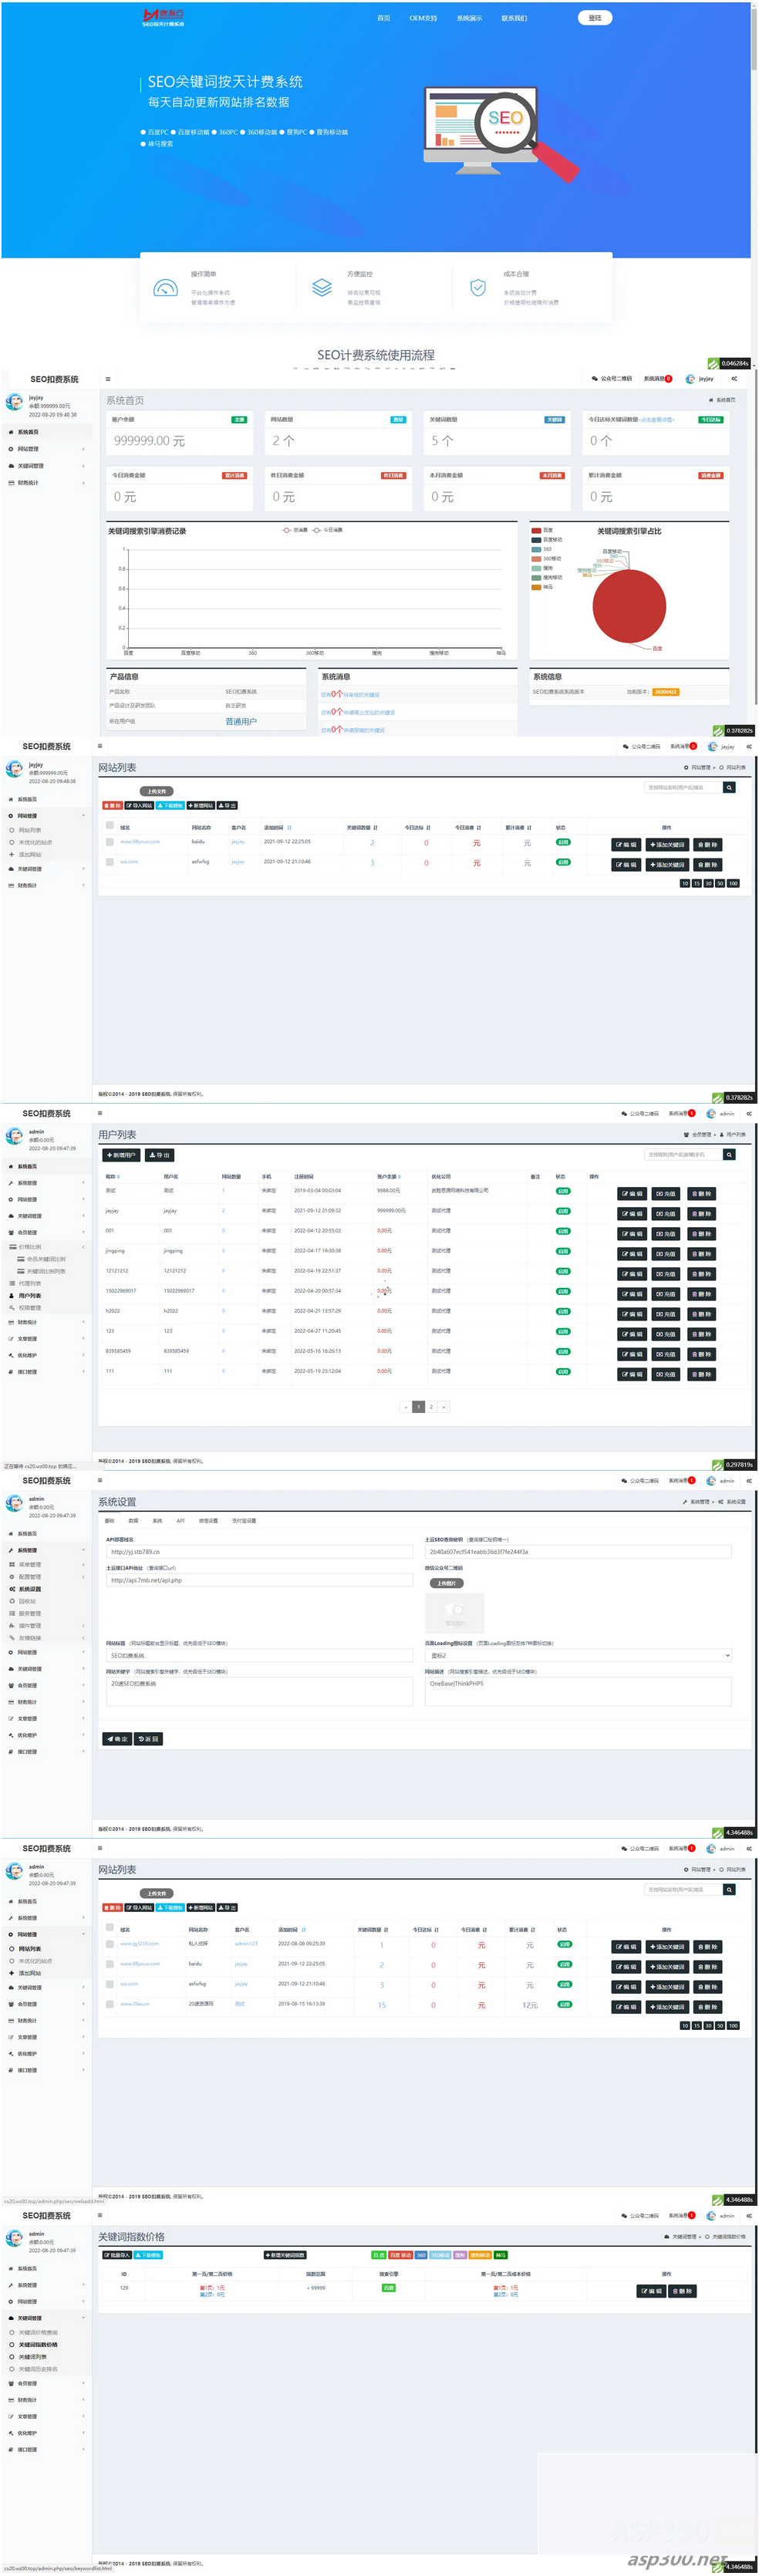Image resolution: width=759 pixels, height=2576 pixels.
Task: Click the 上传图片 upload button in 系统设置
Action: click(446, 1583)
